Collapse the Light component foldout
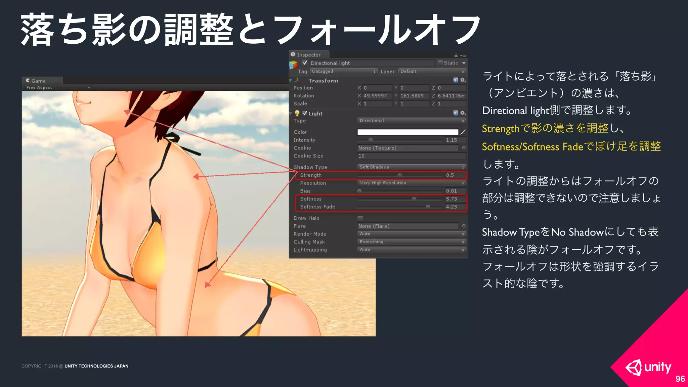The height and width of the screenshot is (387, 688). pyautogui.click(x=291, y=114)
